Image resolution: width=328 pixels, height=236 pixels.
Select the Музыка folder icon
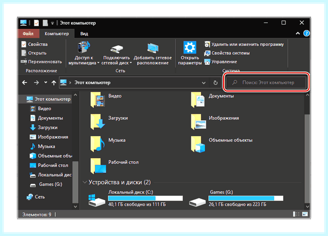point(97,144)
